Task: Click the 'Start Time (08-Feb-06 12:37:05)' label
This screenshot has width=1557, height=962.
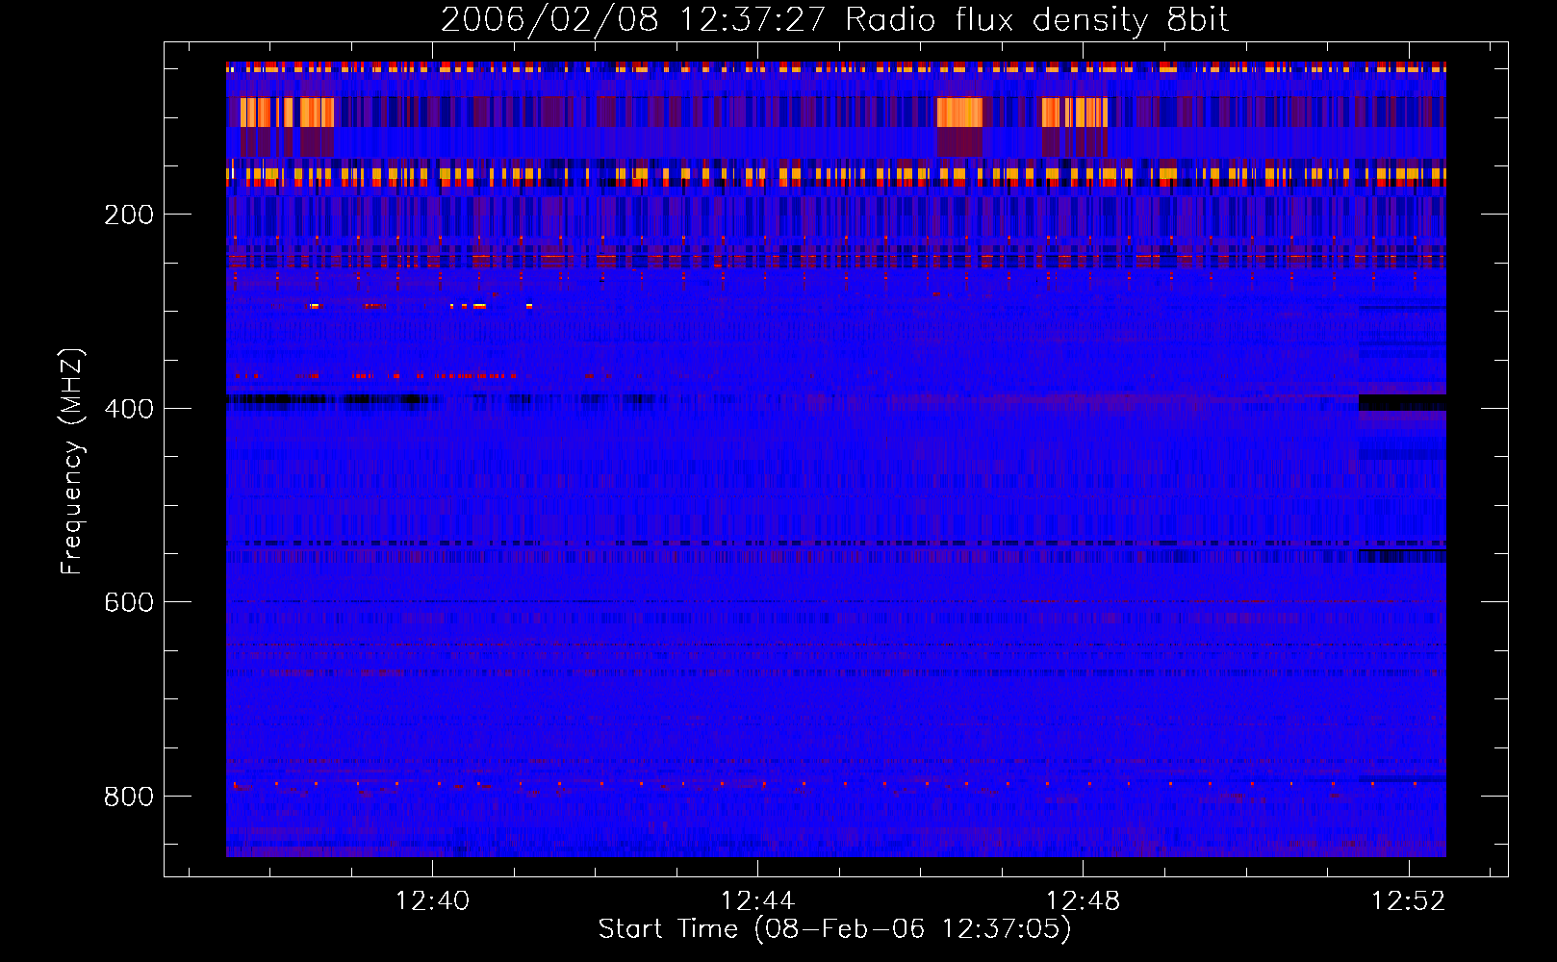Action: click(834, 929)
